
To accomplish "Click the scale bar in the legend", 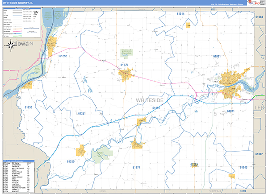I will (32, 29).
